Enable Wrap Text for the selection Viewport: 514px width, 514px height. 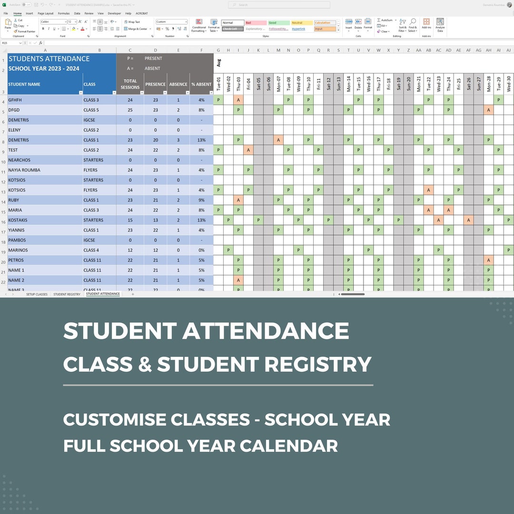tap(132, 21)
